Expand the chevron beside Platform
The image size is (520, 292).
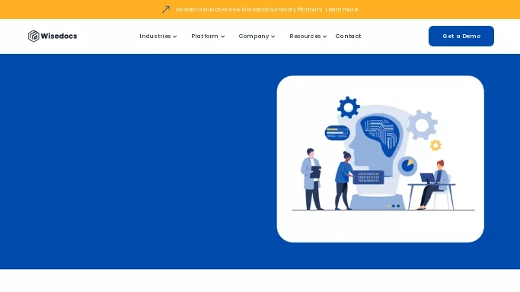[222, 36]
